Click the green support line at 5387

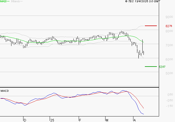click(x=151, y=67)
